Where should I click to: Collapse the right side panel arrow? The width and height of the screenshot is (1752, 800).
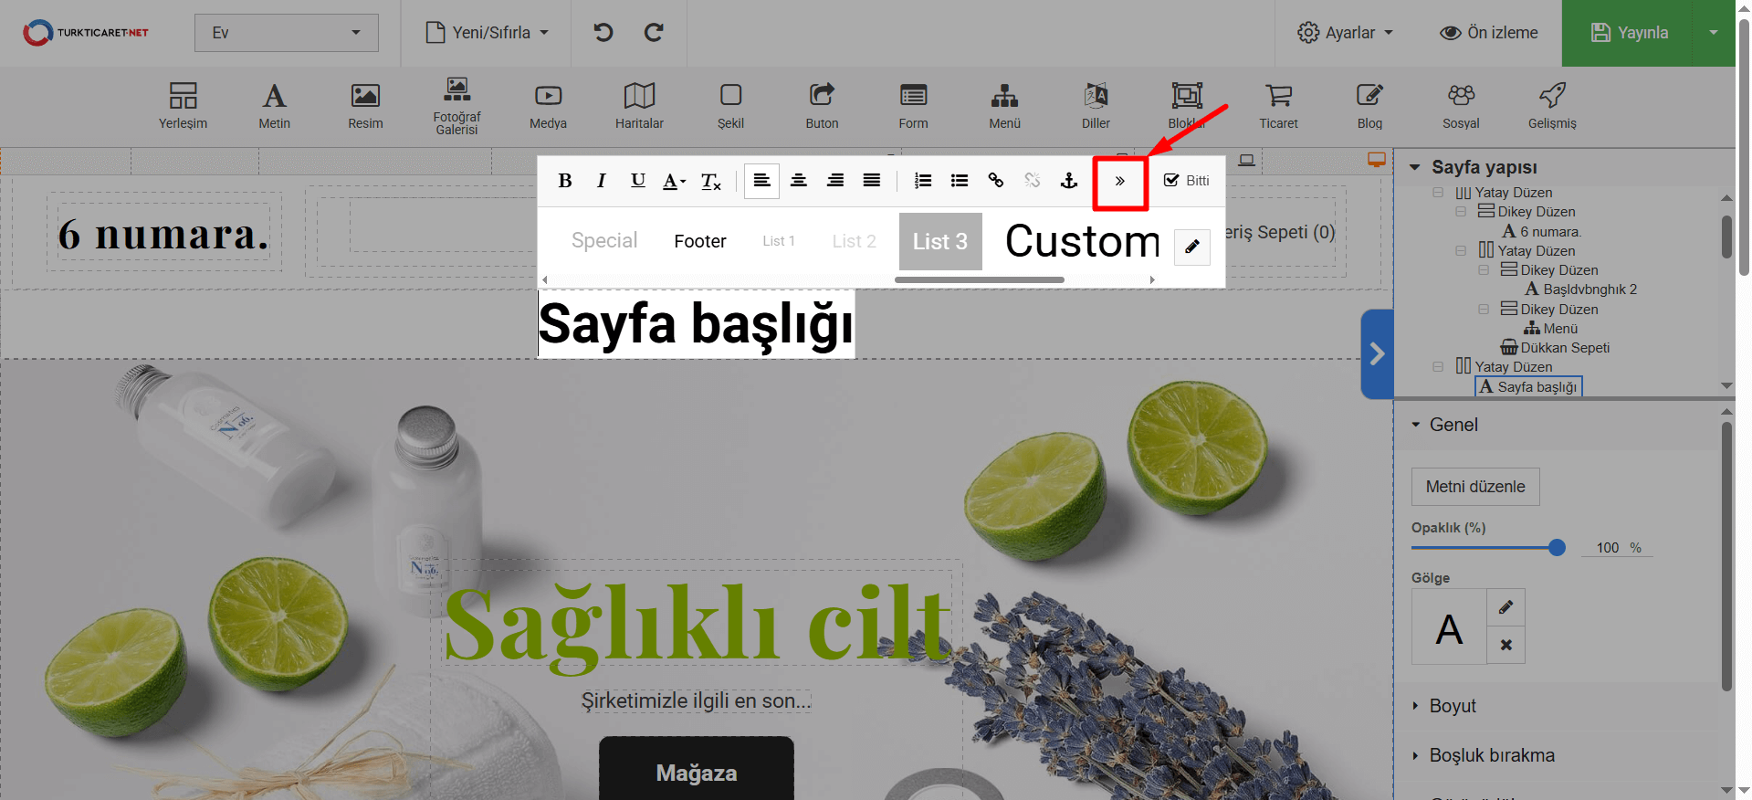pyautogui.click(x=1377, y=354)
